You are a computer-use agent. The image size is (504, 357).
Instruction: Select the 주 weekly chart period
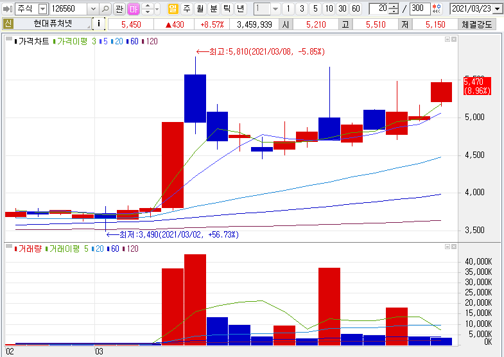pyautogui.click(x=186, y=9)
